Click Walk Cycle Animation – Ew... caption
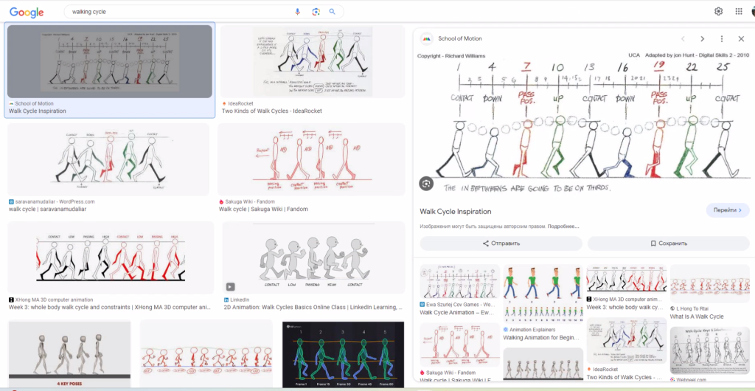The image size is (755, 391). click(457, 313)
